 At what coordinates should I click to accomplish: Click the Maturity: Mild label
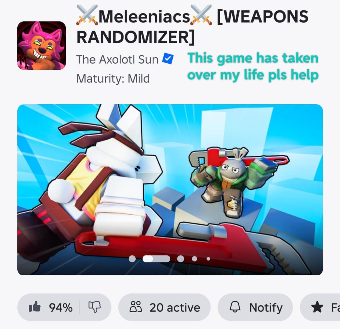click(x=113, y=78)
